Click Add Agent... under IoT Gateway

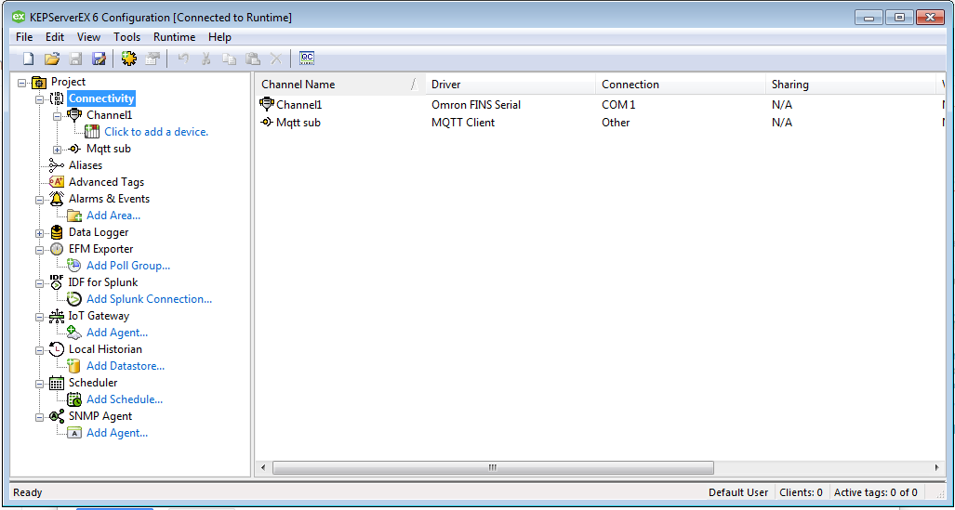click(x=117, y=333)
